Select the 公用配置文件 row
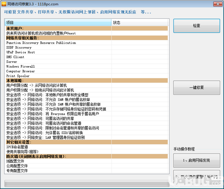 (87, 166)
